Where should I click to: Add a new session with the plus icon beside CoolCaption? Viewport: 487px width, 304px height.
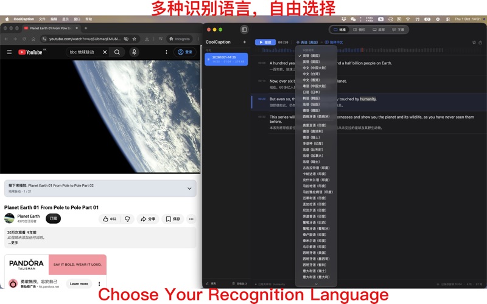click(245, 42)
